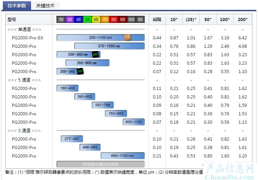The image size is (258, 180).
Task: Select the 783~955 range bar
Action: coord(116,114)
